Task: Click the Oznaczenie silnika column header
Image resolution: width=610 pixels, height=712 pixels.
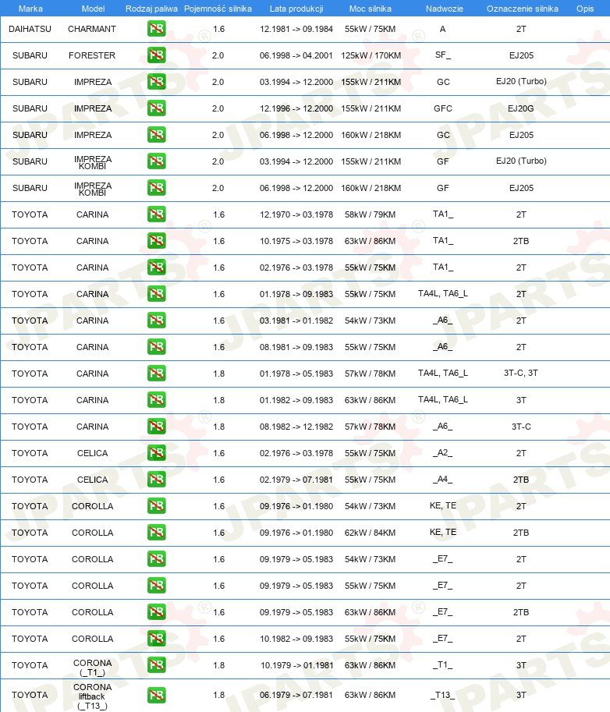Action: pos(523,9)
